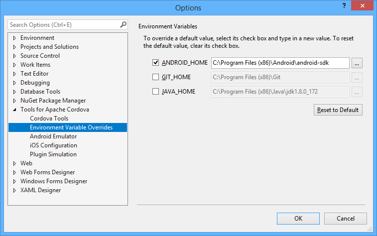This screenshot has height=236, width=377.
Task: Open the Plugin Simulation page
Action: [x=53, y=154]
